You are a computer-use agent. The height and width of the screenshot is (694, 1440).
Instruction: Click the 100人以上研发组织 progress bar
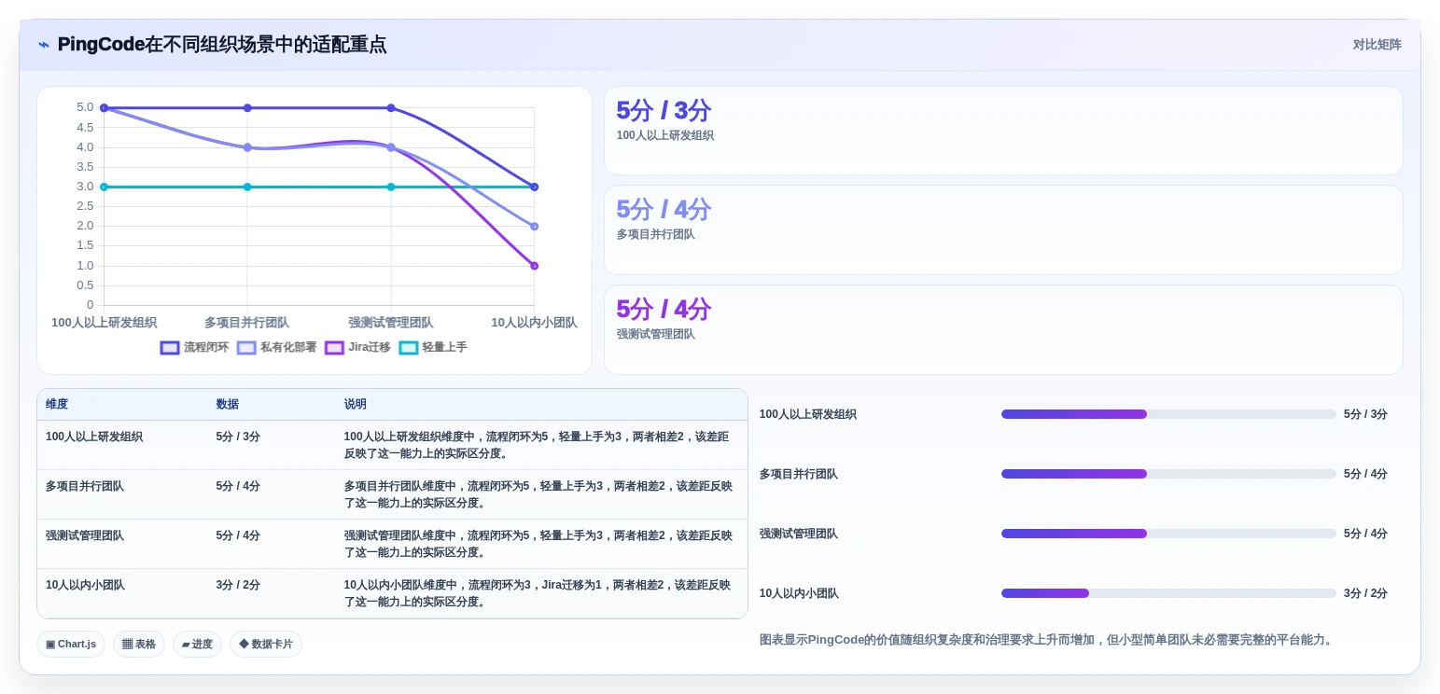point(1168,414)
